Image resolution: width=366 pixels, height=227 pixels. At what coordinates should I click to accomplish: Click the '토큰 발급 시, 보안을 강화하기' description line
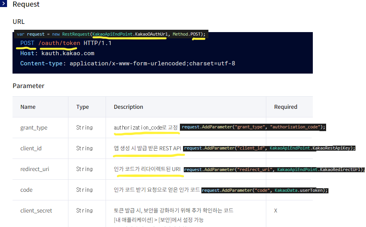tap(174, 211)
